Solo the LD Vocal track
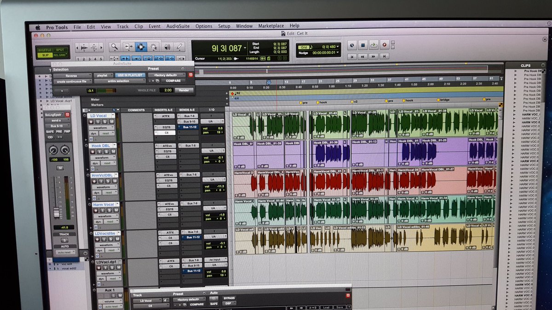 pos(104,121)
